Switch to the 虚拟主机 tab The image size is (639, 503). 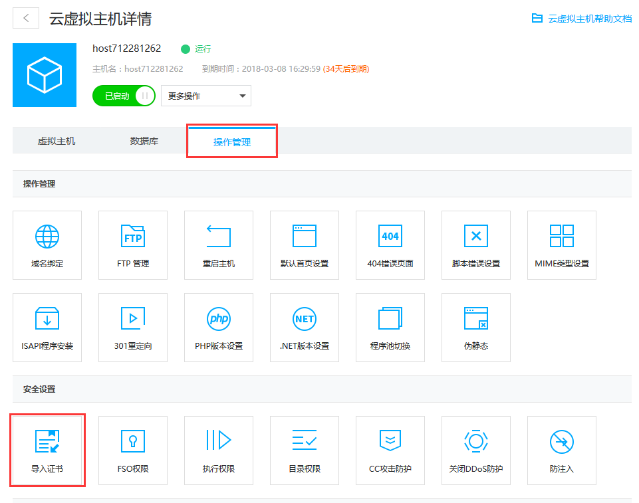point(57,141)
